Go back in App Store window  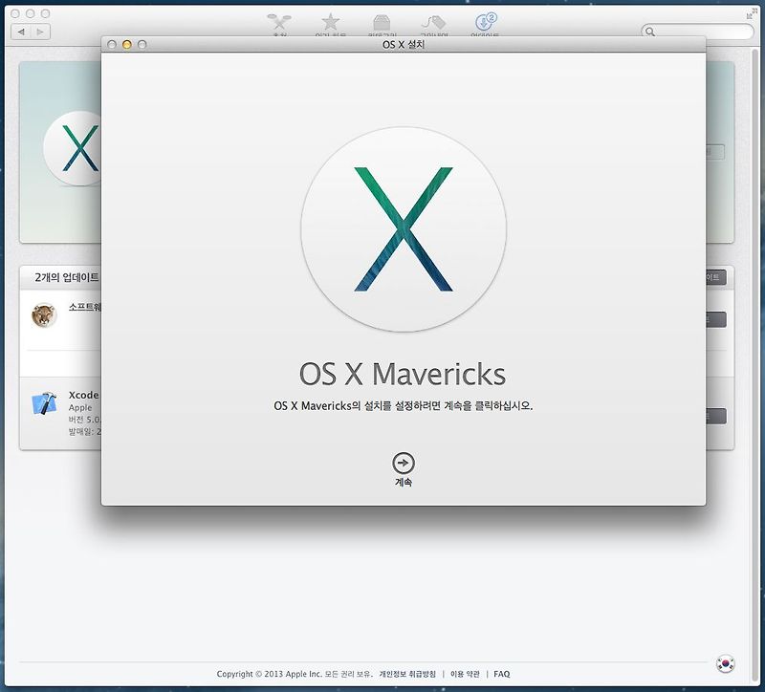pyautogui.click(x=21, y=32)
